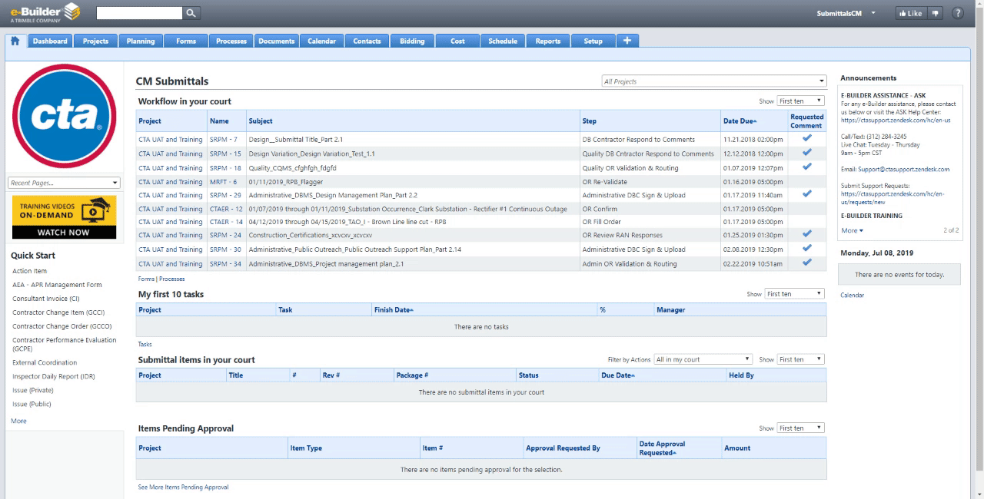Open the help question mark icon

coord(958,13)
